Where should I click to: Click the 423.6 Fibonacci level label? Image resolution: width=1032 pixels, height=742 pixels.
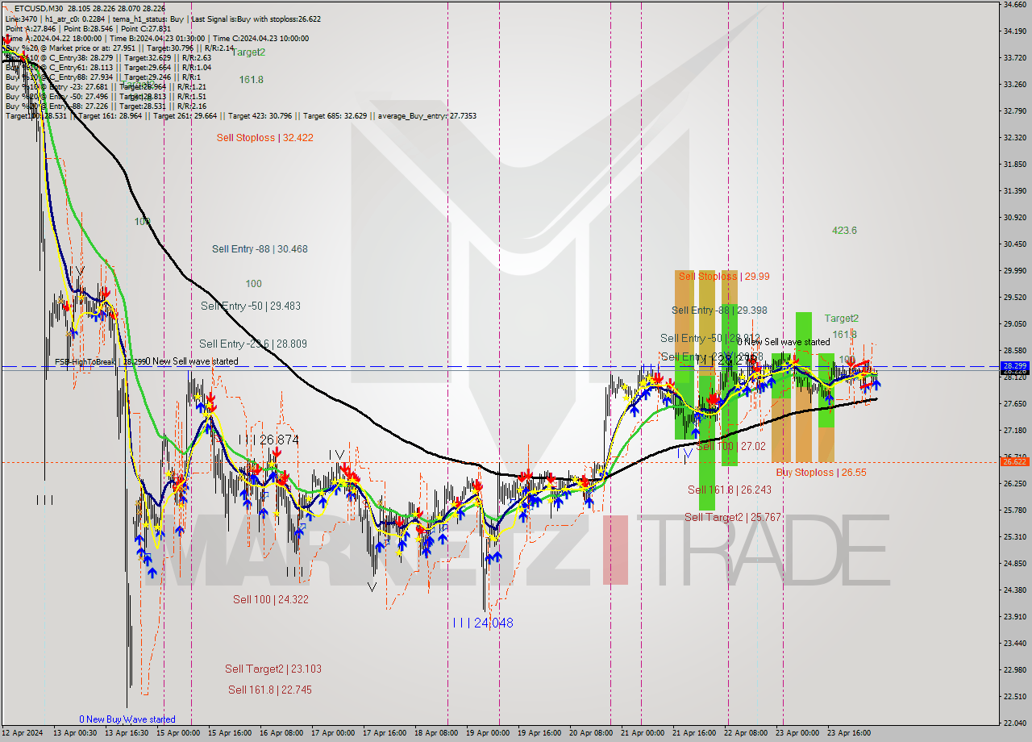[844, 231]
